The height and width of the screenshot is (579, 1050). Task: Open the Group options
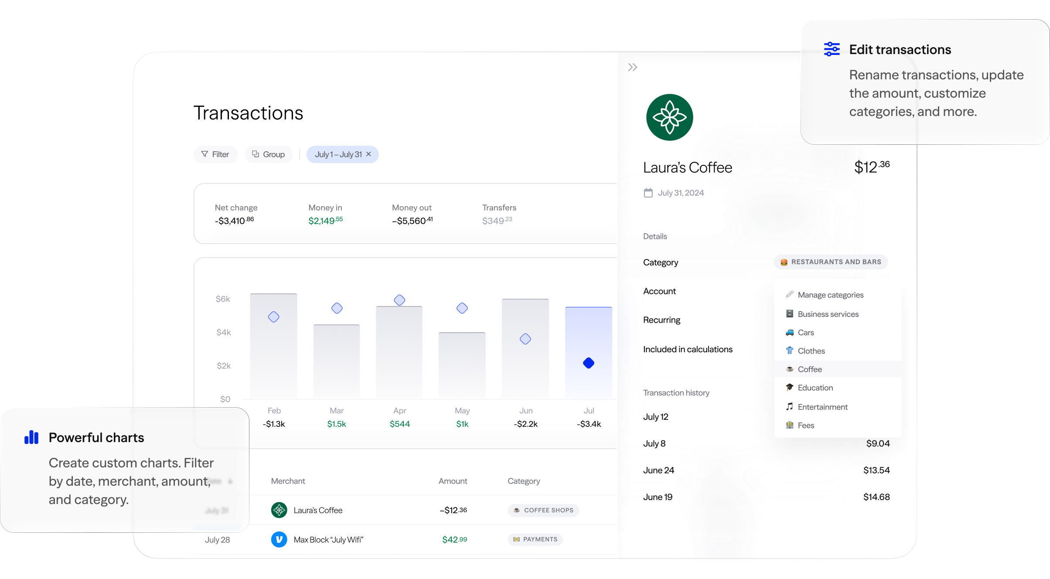[268, 154]
